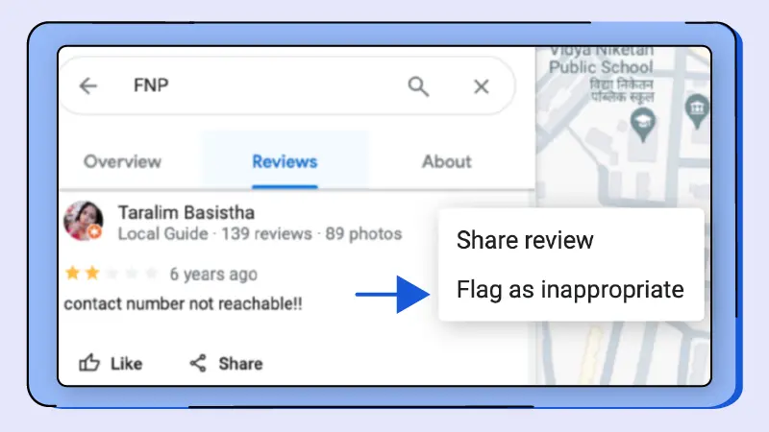The image size is (769, 432).
Task: Select the Reviews tab
Action: click(285, 161)
